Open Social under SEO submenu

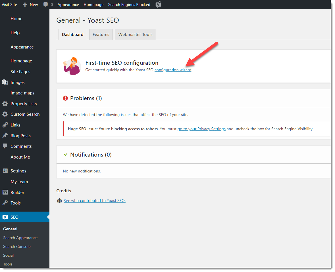(8, 255)
